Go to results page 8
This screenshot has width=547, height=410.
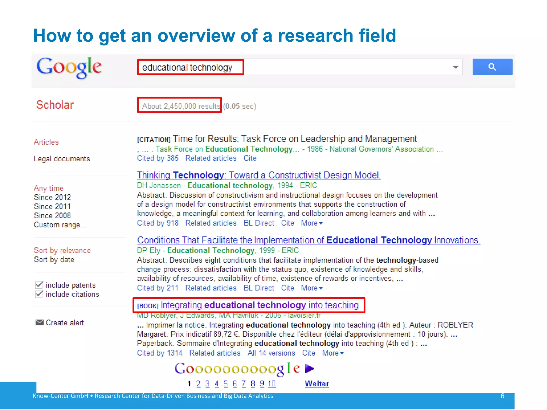(253, 384)
